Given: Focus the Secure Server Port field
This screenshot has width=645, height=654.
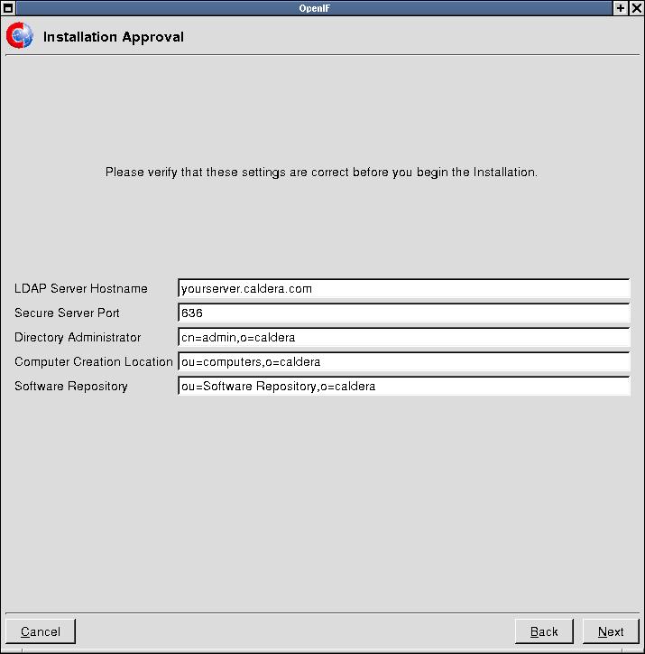Looking at the screenshot, I should [403, 313].
